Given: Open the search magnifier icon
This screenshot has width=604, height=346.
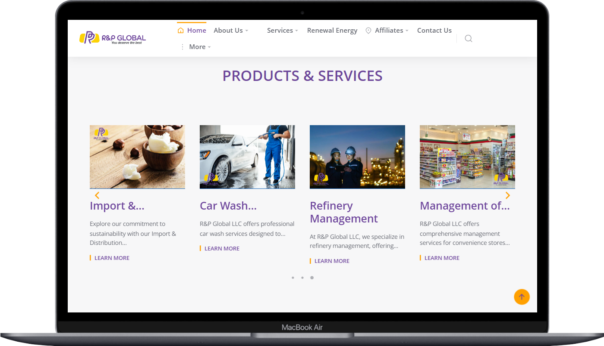Looking at the screenshot, I should click(468, 39).
